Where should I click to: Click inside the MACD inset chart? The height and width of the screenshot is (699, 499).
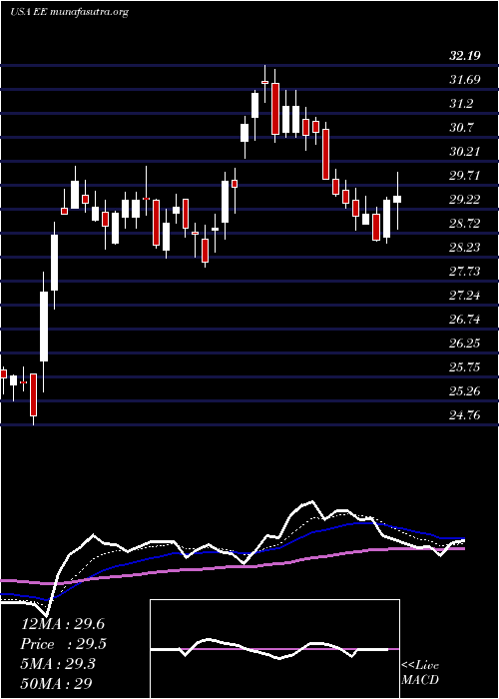(274, 649)
